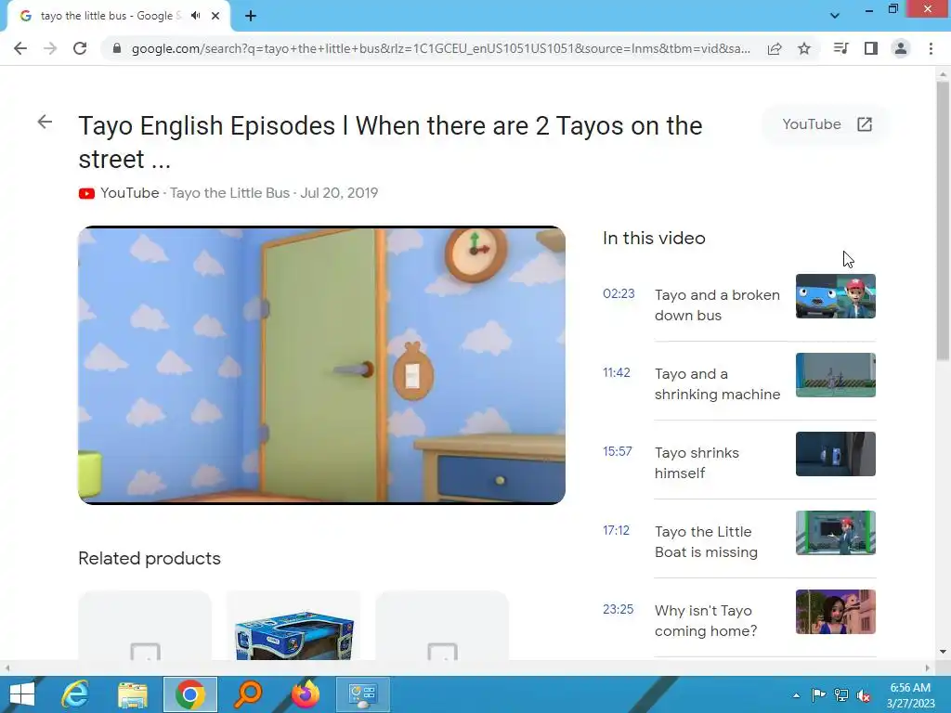This screenshot has height=713, width=951.
Task: Click the magnifier search app in taskbar
Action: pyautogui.click(x=248, y=694)
